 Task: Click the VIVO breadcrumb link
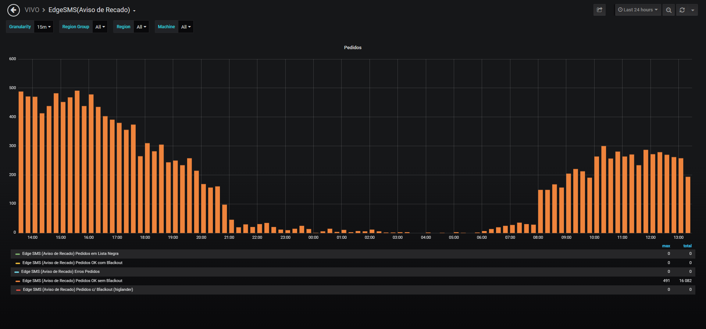[x=32, y=10]
